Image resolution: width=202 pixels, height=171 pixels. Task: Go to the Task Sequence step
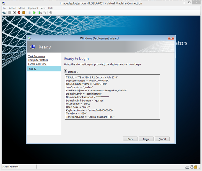(x=36, y=56)
